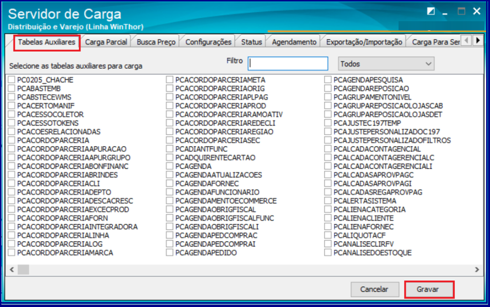Click the horizontal scrollbar right arrow
Viewport: 490px width, 307px height.
pos(477,269)
